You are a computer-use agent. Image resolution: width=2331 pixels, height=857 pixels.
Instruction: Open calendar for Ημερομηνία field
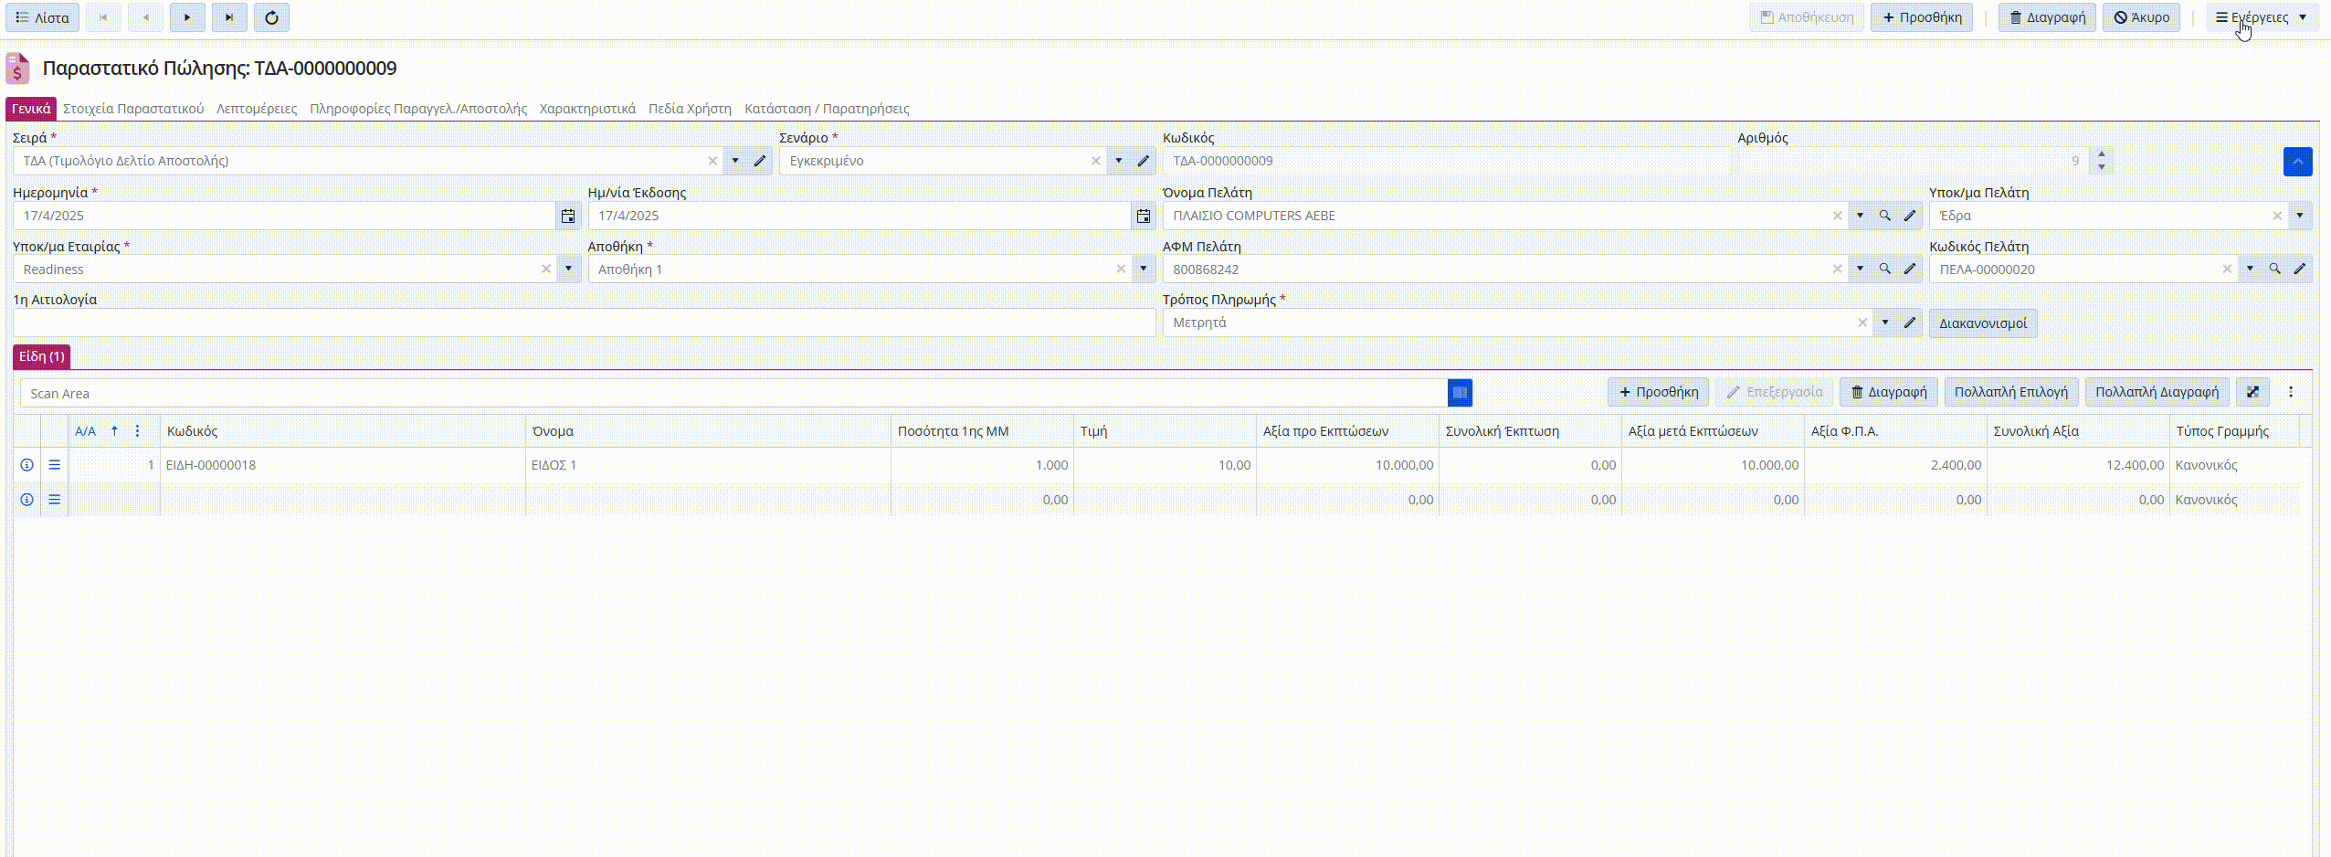click(568, 216)
